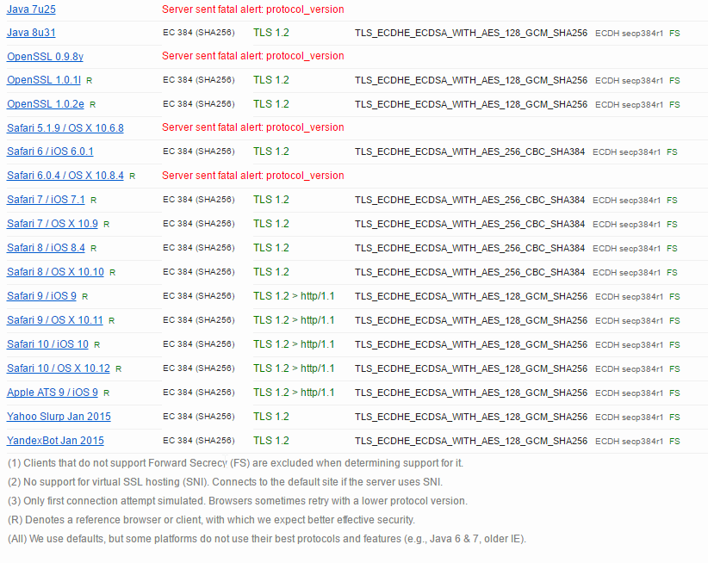The width and height of the screenshot is (708, 563).
Task: Click footnote (2) about virtual SSL hosting SNI
Action: [225, 482]
